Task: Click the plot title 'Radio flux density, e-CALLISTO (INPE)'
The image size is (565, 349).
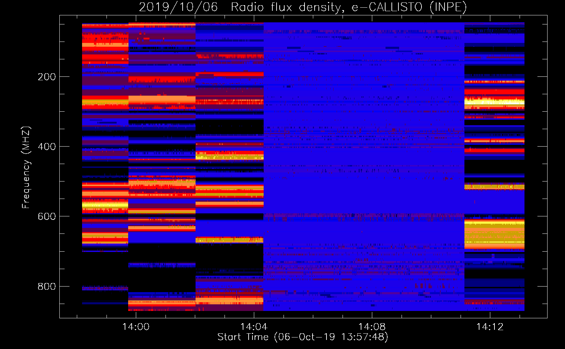Action: [349, 7]
